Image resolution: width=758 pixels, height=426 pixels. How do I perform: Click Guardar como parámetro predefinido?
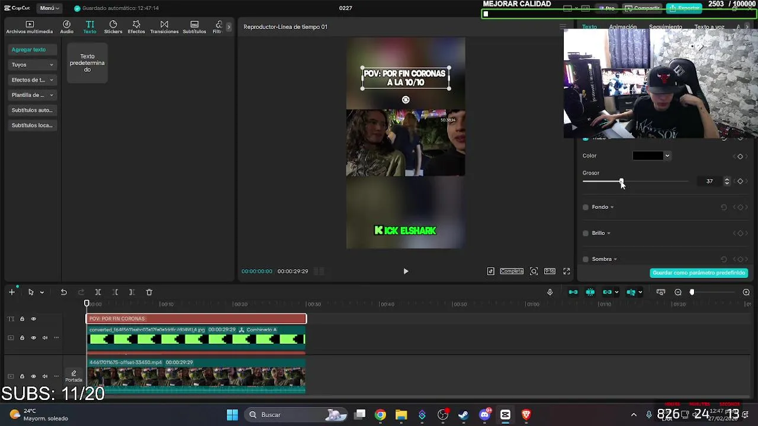click(x=699, y=273)
